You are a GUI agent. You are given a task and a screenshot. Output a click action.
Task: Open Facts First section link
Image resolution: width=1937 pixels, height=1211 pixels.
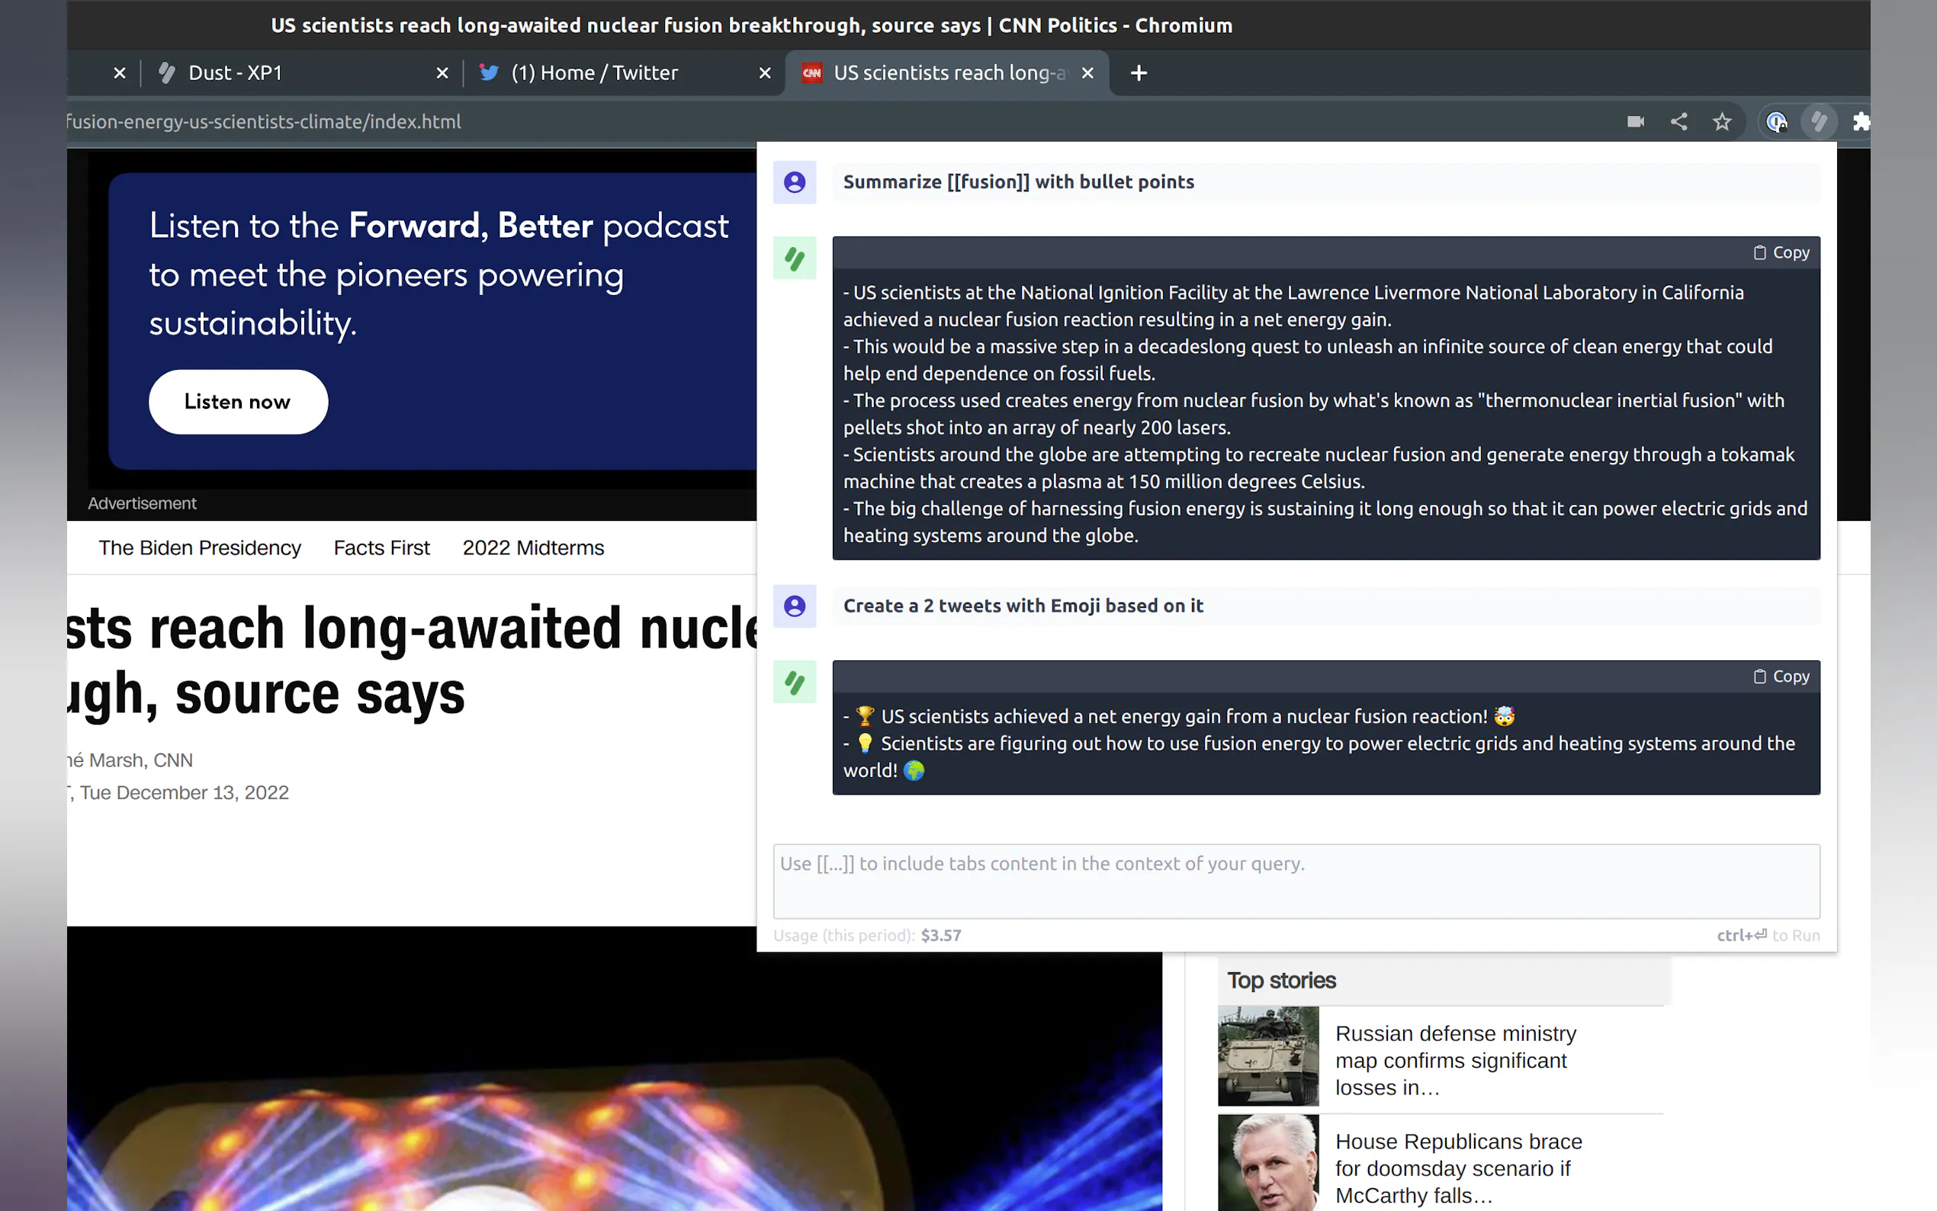point(381,548)
